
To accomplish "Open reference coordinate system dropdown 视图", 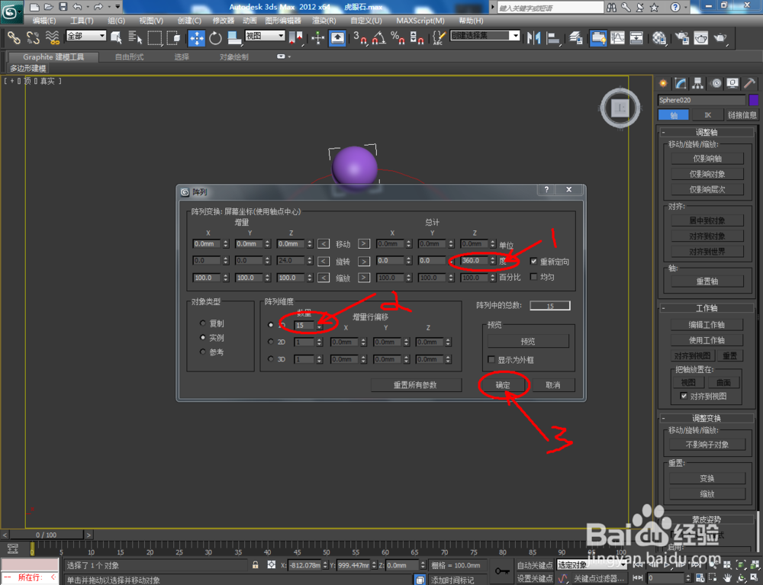I will 265,36.
